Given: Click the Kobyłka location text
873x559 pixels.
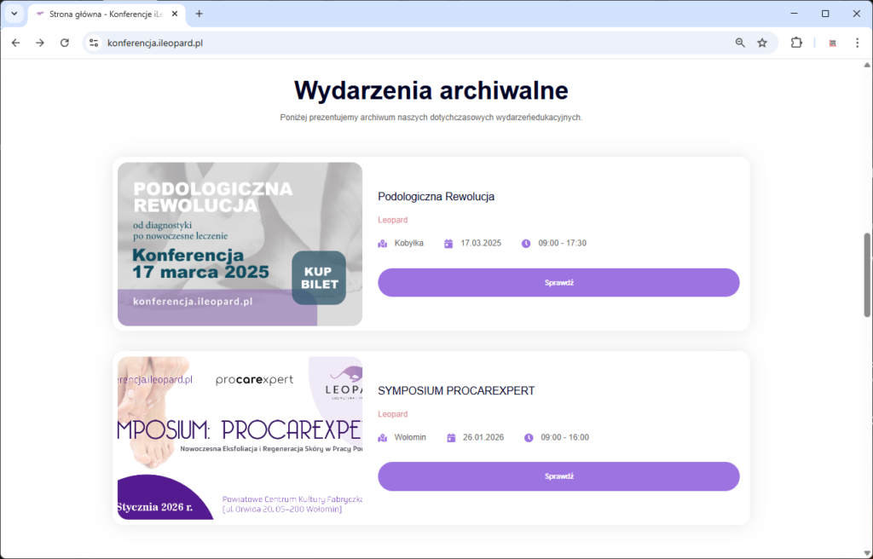Looking at the screenshot, I should coord(409,244).
